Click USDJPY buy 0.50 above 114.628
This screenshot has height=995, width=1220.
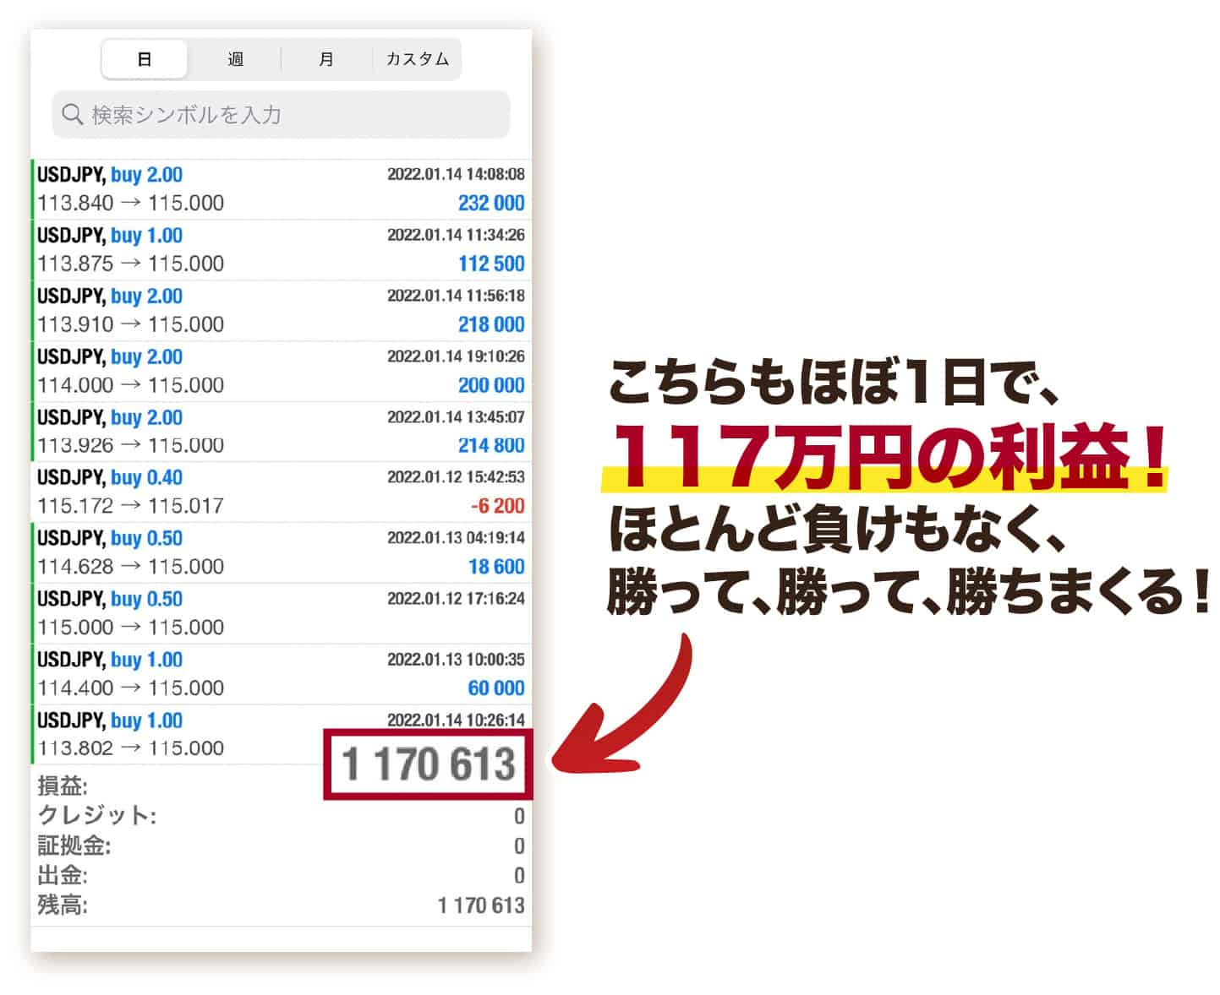[x=110, y=539]
